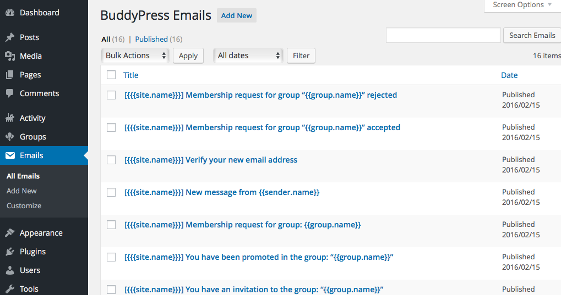Image resolution: width=561 pixels, height=295 pixels.
Task: Tick the 'Membership request for group:' checkbox
Action: click(x=111, y=225)
